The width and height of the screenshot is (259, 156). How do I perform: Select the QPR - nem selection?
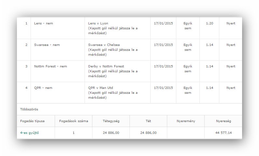[43, 88]
